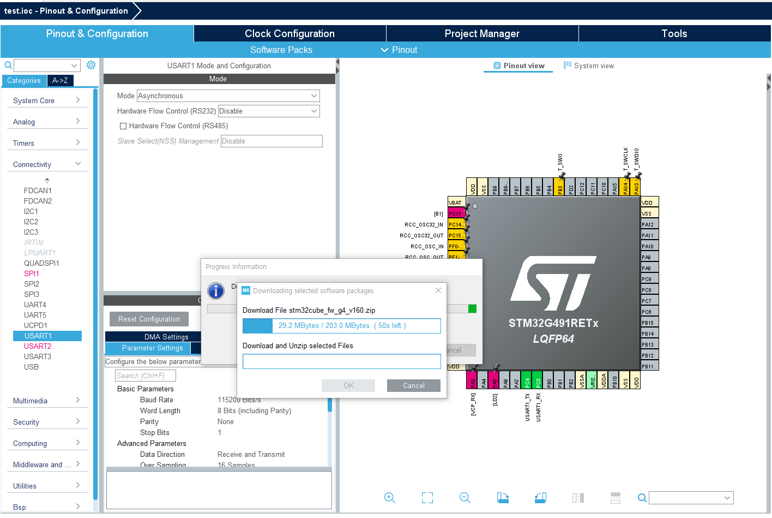Select the green PC4 pin (USART1_TX)
Viewport: 772px width, 518px height.
[x=527, y=380]
